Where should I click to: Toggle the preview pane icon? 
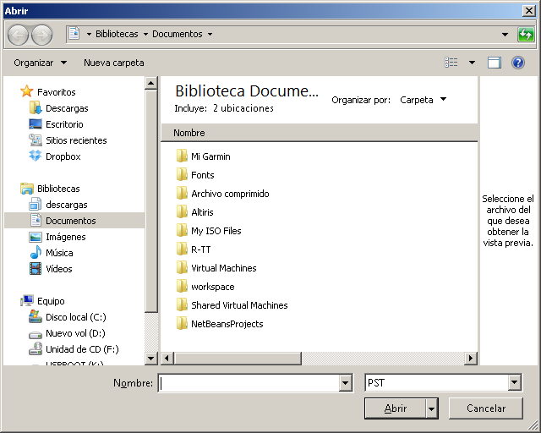[494, 63]
